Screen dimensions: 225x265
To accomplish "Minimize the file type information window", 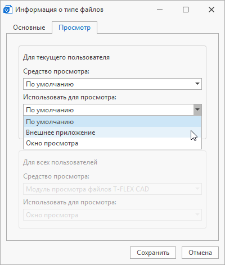I will pyautogui.click(x=160, y=10).
